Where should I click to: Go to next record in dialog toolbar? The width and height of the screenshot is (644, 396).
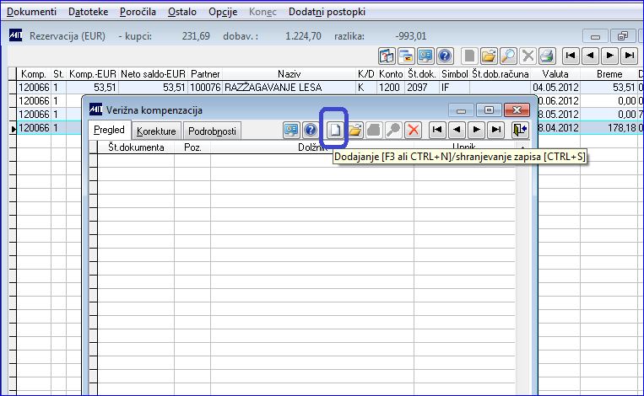tap(476, 131)
